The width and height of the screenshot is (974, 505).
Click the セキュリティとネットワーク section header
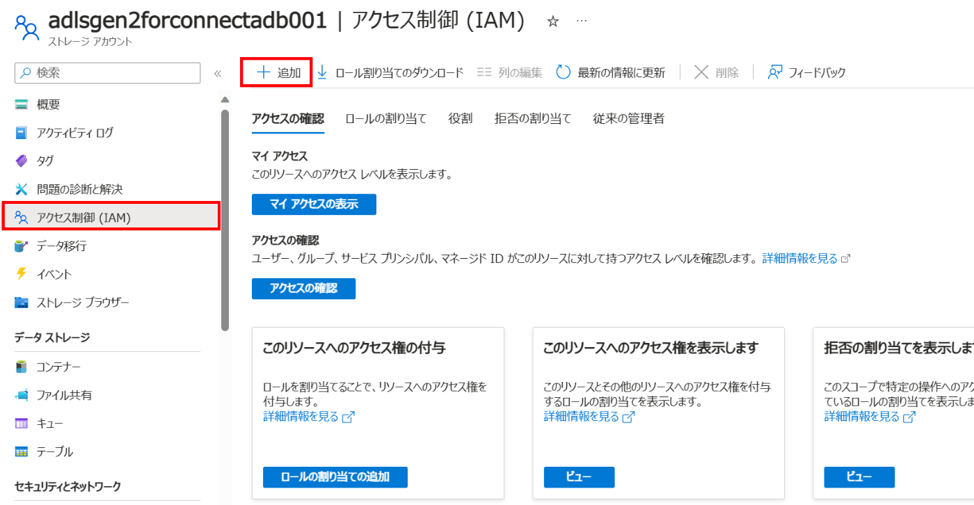point(67,486)
